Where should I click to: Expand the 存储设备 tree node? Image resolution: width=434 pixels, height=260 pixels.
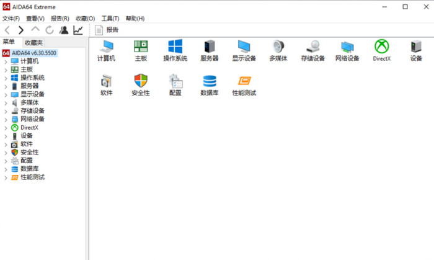click(6, 112)
